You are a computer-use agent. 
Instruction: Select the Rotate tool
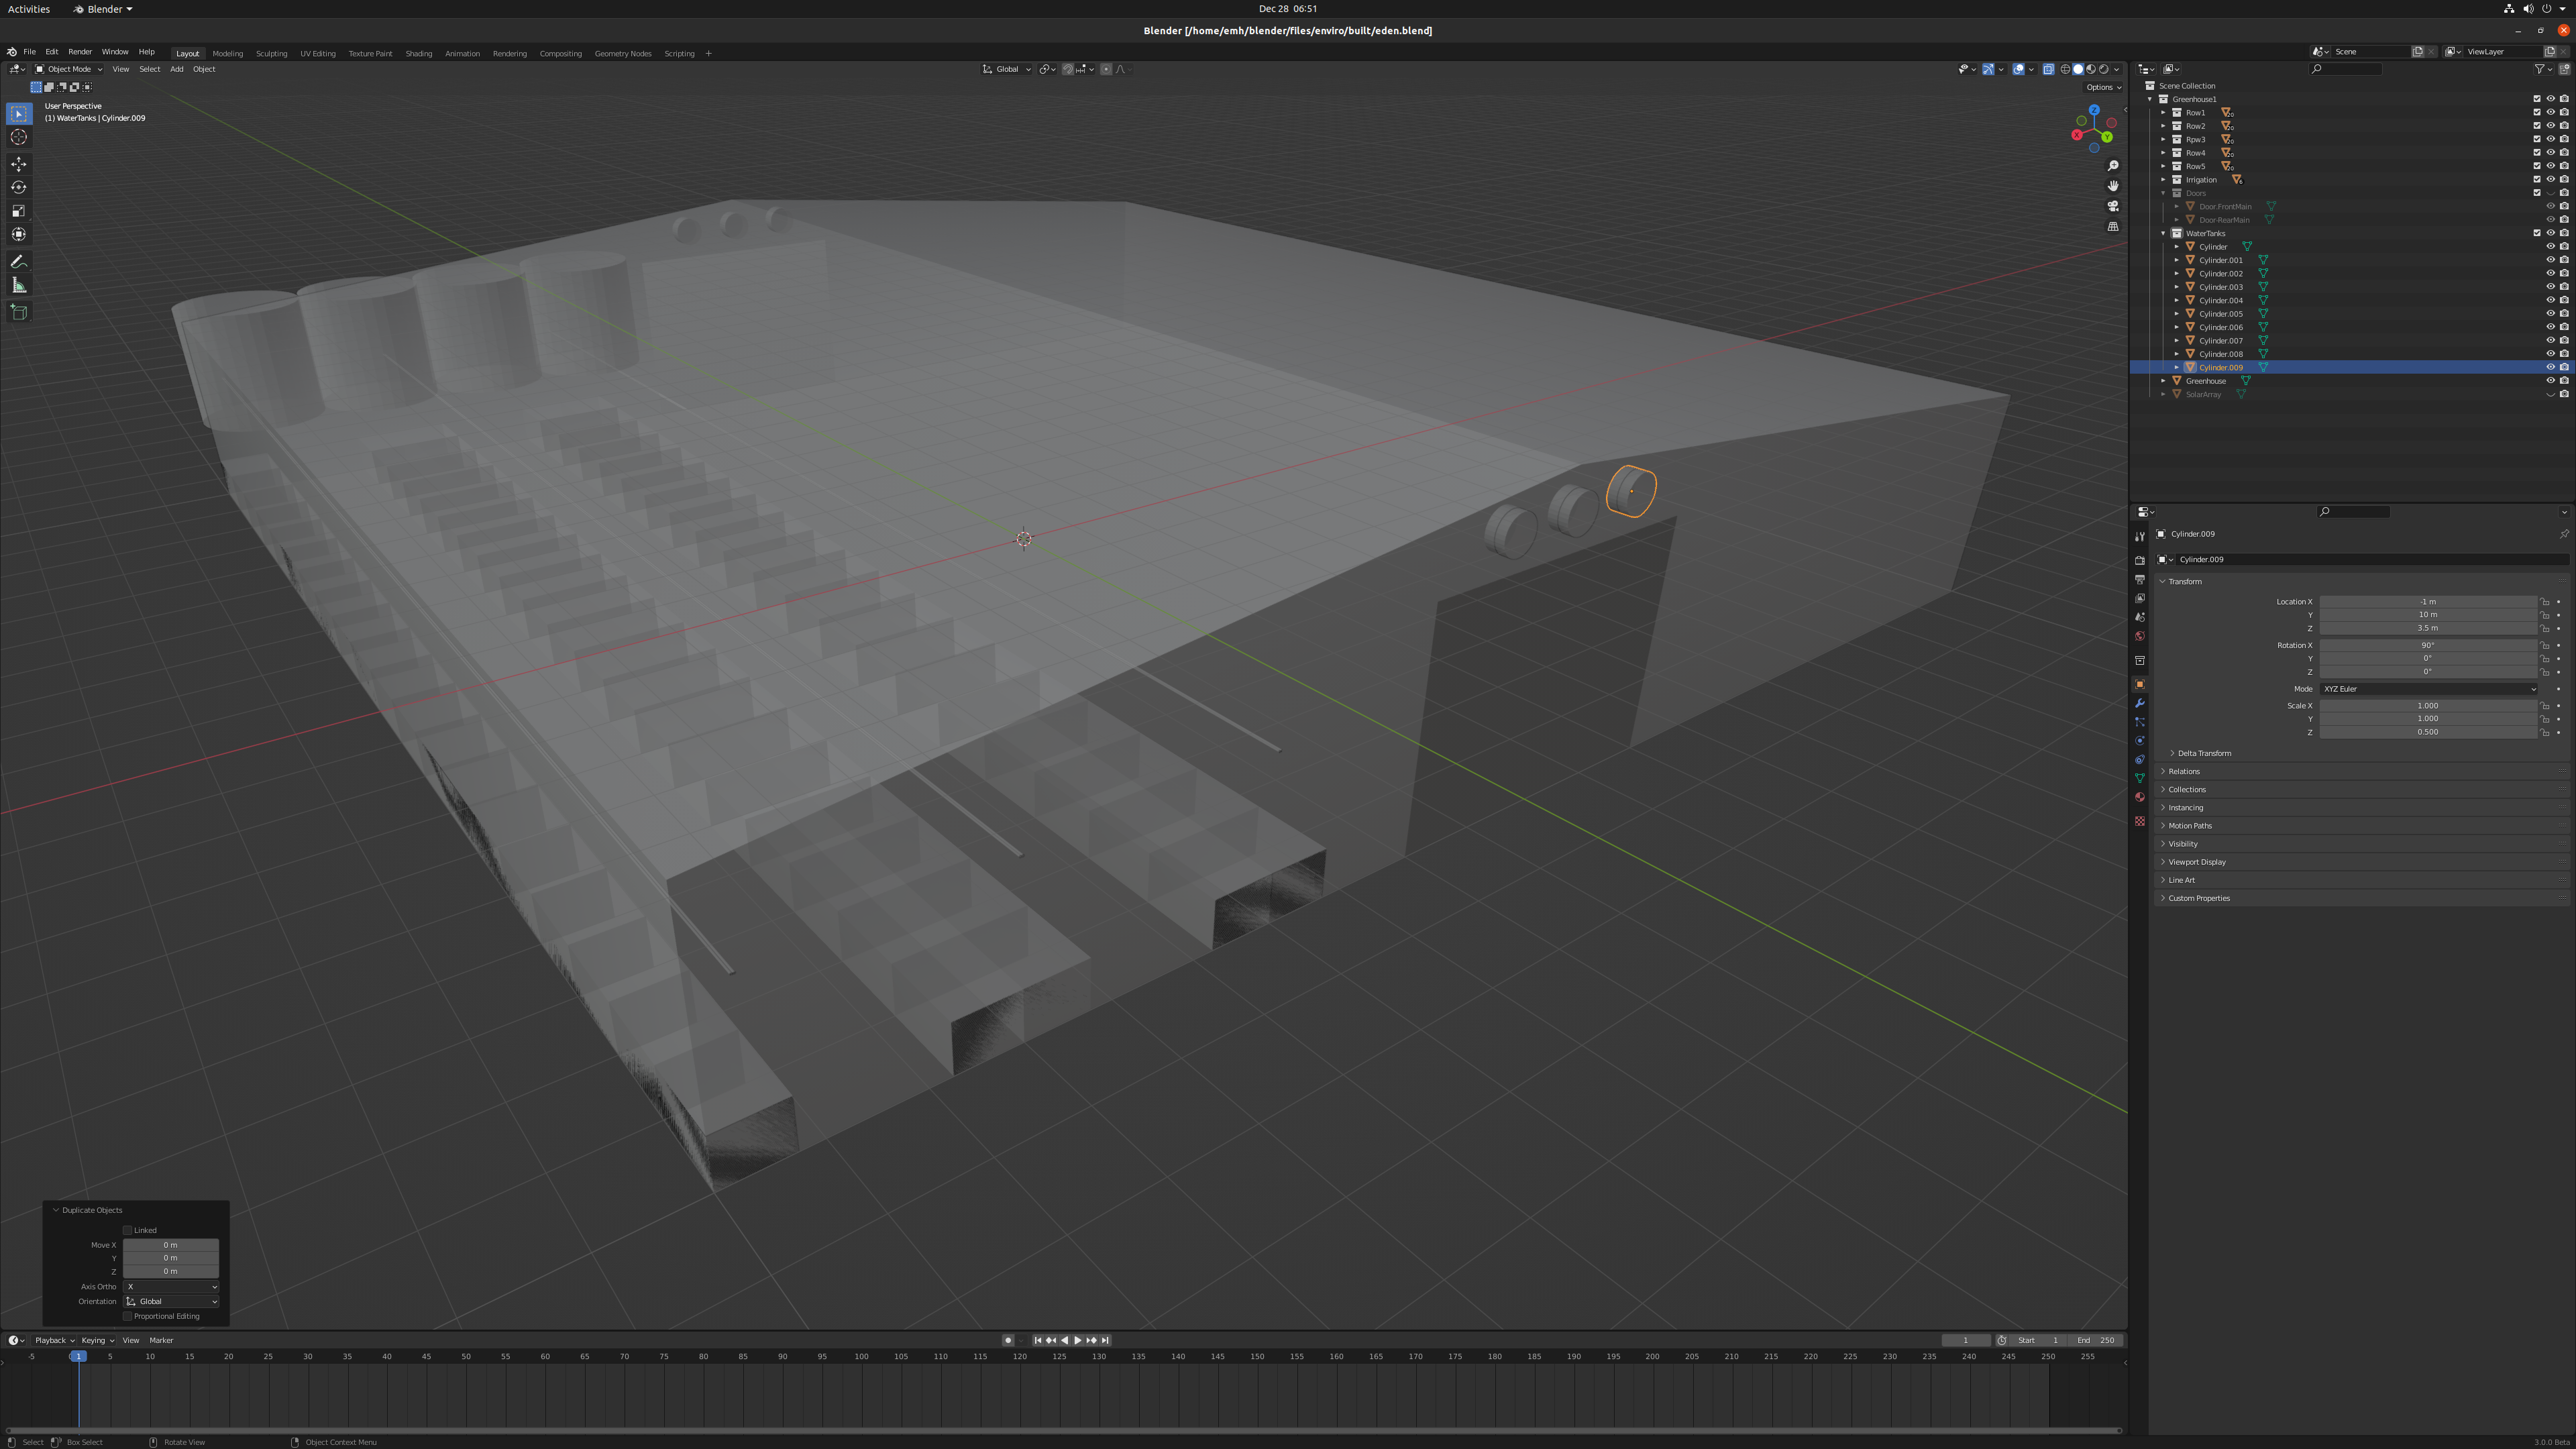(19, 187)
